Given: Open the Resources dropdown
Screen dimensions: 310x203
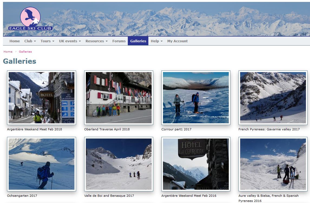Looking at the screenshot, I should (x=96, y=41).
